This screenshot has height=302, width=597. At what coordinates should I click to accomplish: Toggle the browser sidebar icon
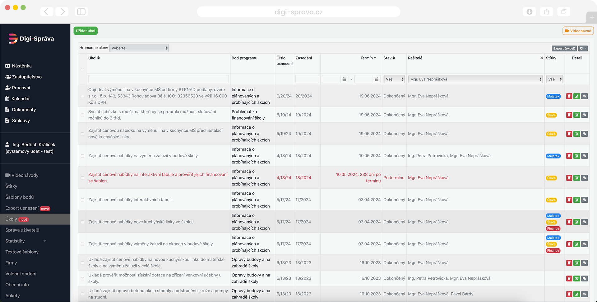point(81,12)
